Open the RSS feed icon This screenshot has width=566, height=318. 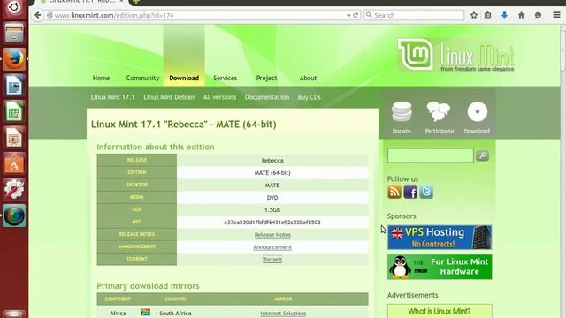pyautogui.click(x=394, y=192)
